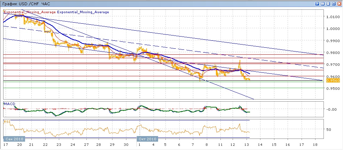Click the blue Exponential_Moving_Average legend label

pos(83,12)
